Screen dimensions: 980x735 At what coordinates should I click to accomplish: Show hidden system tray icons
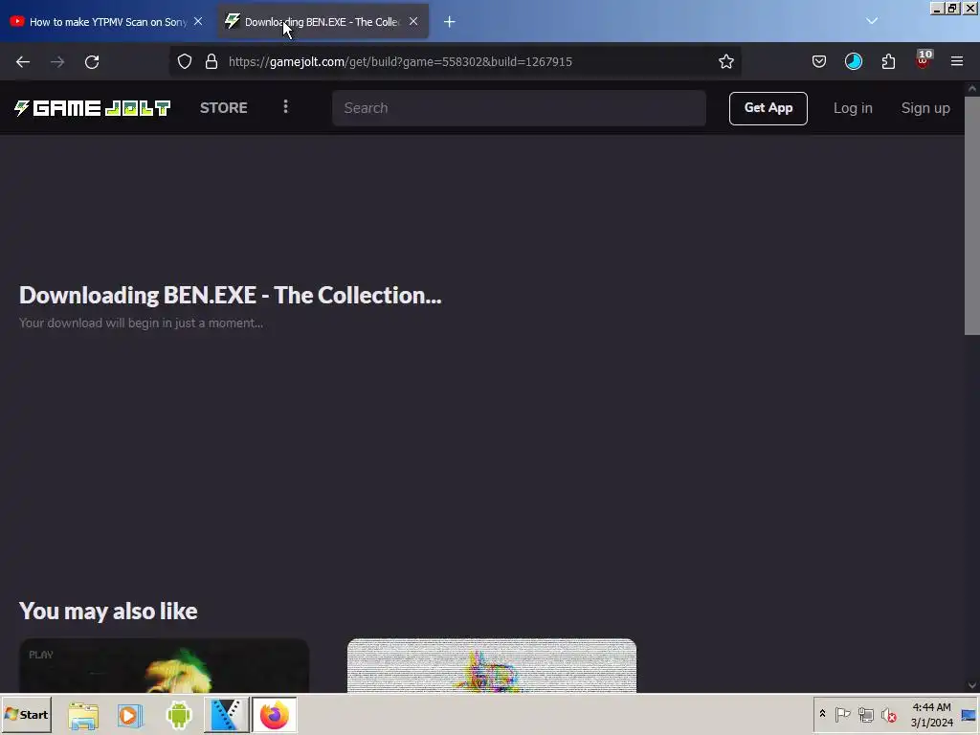[822, 714]
